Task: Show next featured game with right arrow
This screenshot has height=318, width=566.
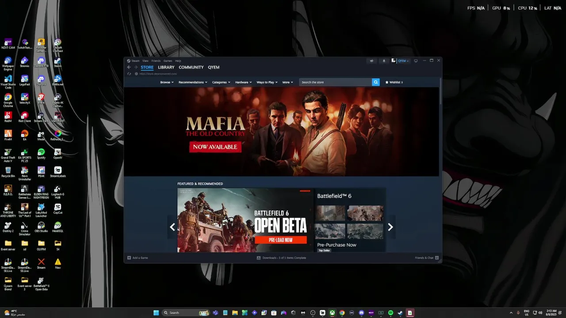Action: tap(390, 227)
